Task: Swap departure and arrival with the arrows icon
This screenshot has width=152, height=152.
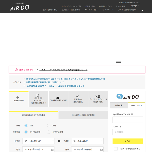Action: [59, 141]
